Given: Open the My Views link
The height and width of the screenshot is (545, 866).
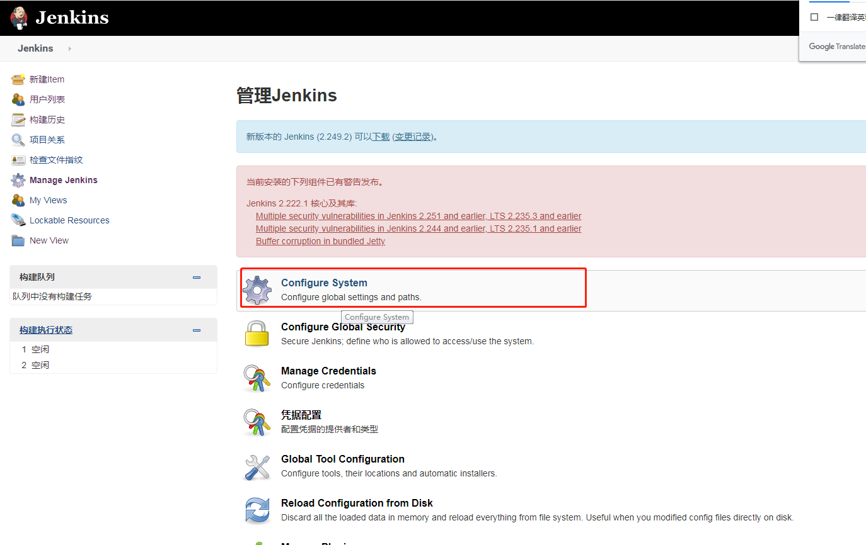Looking at the screenshot, I should [x=48, y=200].
